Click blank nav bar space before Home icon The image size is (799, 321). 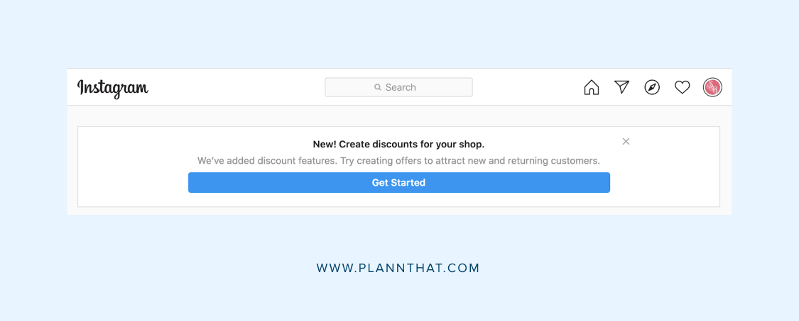528,87
